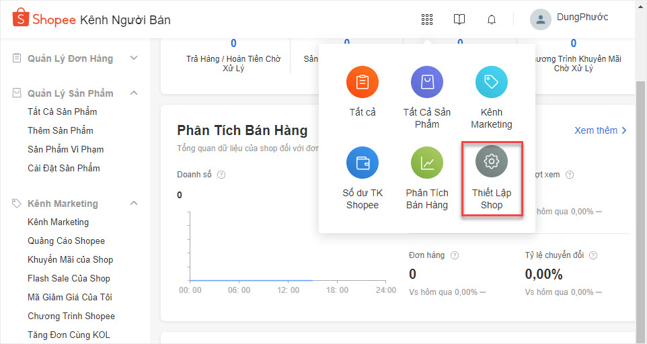Click the DungPhước username
Image resolution: width=647 pixels, height=344 pixels.
[582, 17]
